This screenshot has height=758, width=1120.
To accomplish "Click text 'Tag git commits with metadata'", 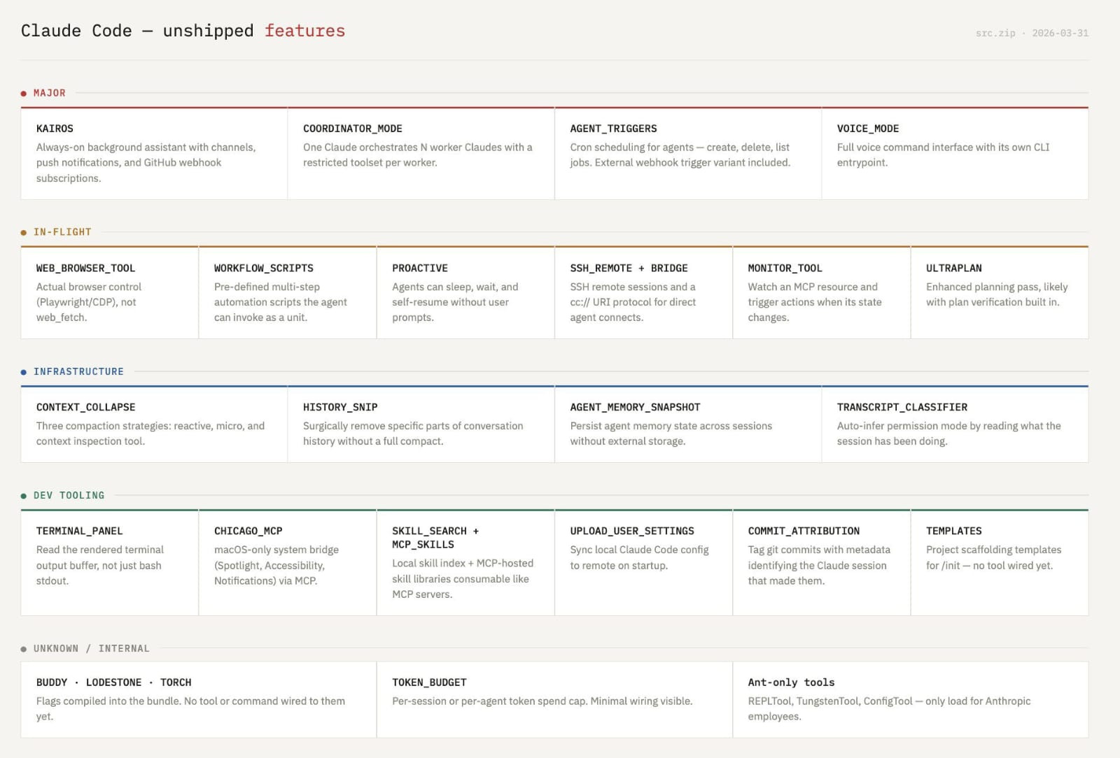I will coord(819,550).
